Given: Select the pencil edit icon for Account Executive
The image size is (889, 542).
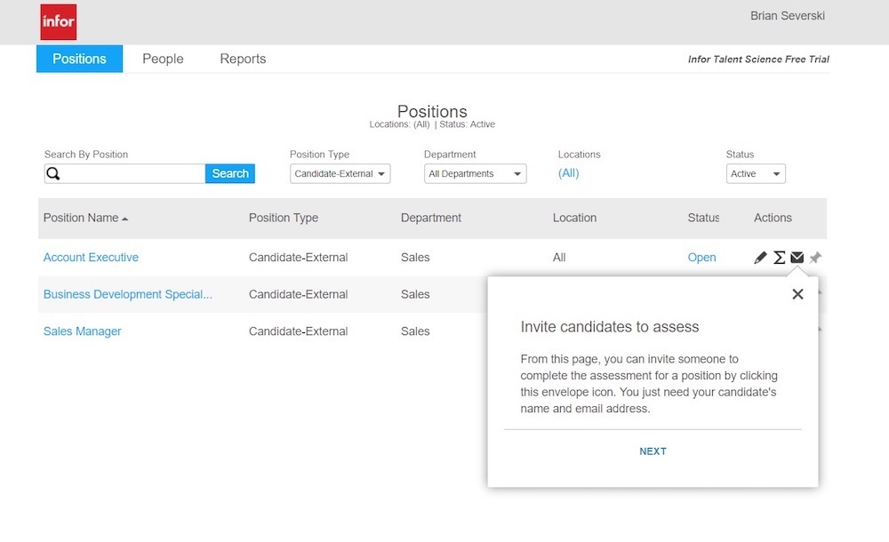Looking at the screenshot, I should point(760,257).
